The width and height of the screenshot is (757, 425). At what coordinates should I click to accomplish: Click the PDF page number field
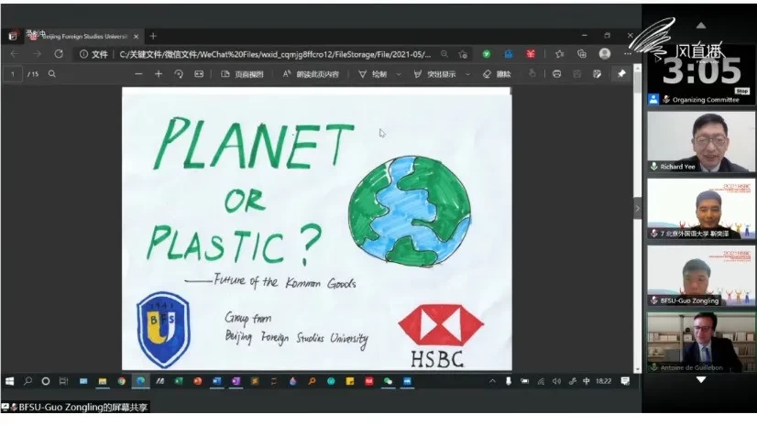(13, 74)
